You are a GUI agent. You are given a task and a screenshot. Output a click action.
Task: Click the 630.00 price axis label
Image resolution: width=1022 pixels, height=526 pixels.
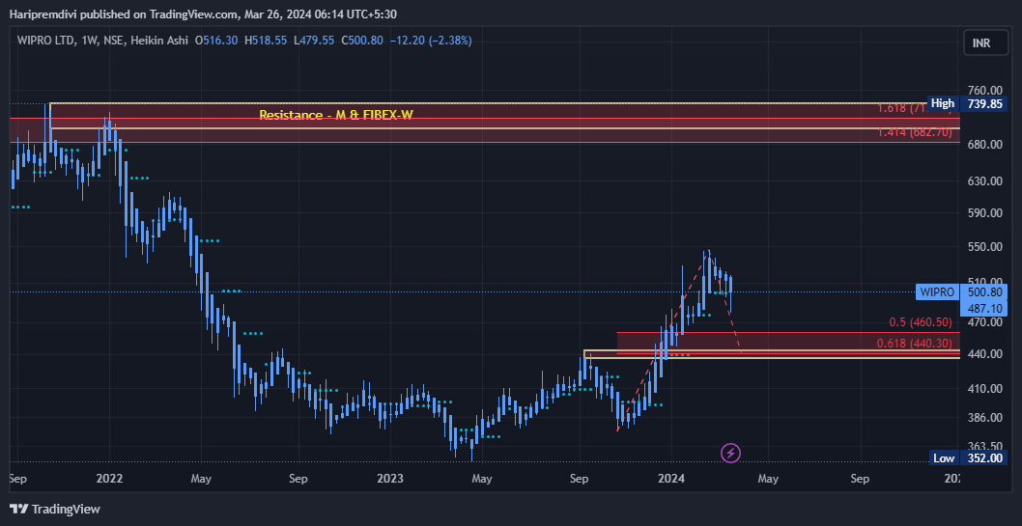tap(985, 180)
